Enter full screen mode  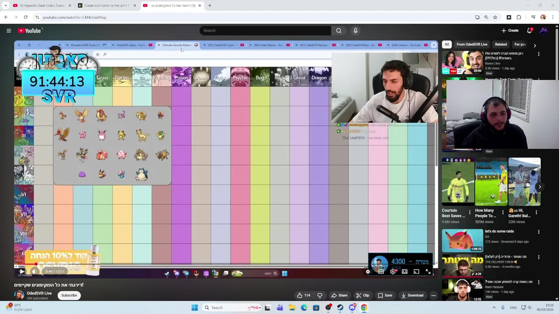[428, 272]
